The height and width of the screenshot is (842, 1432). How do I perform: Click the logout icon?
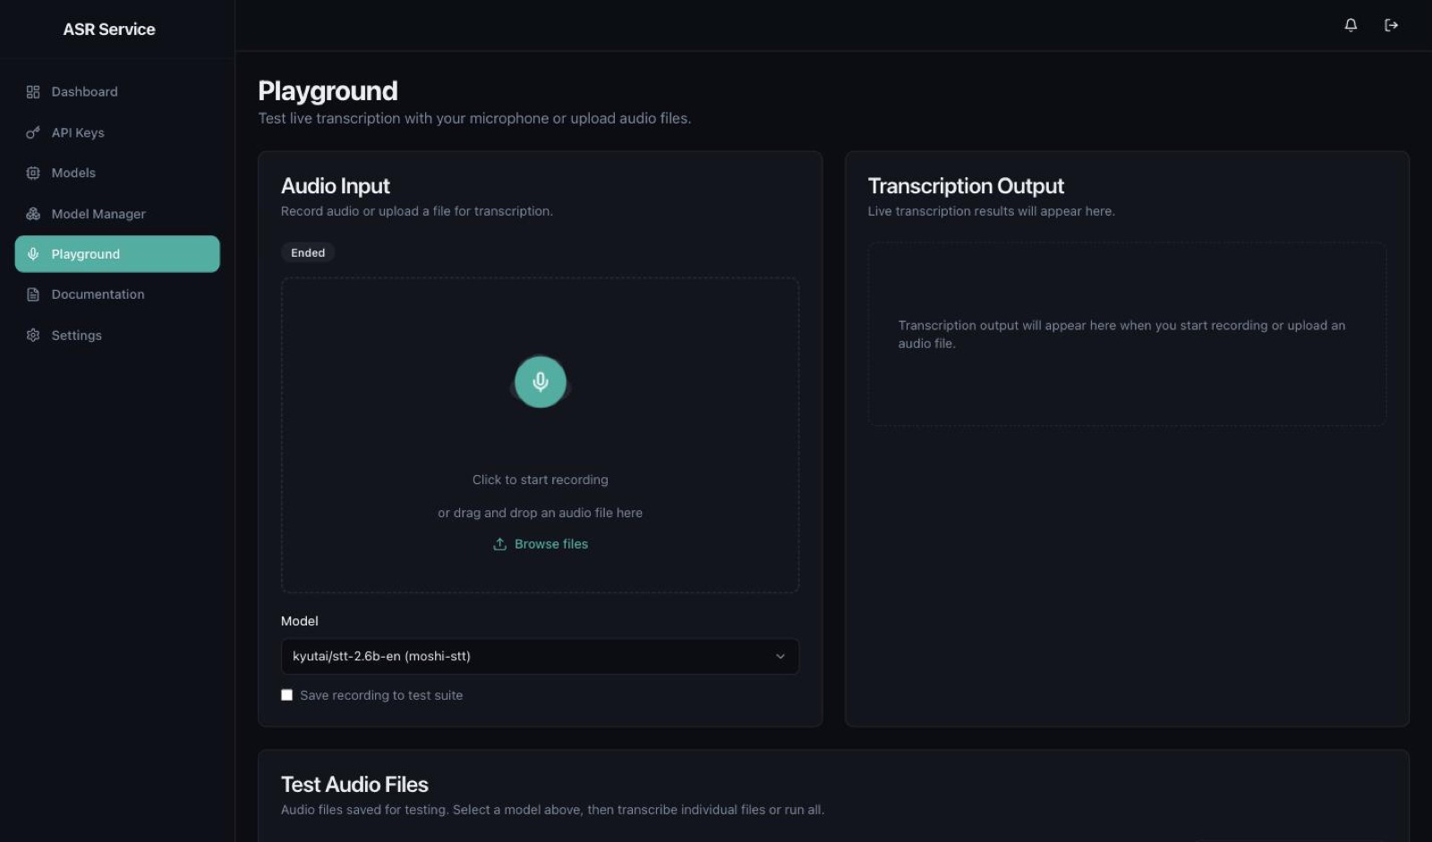[x=1391, y=25]
